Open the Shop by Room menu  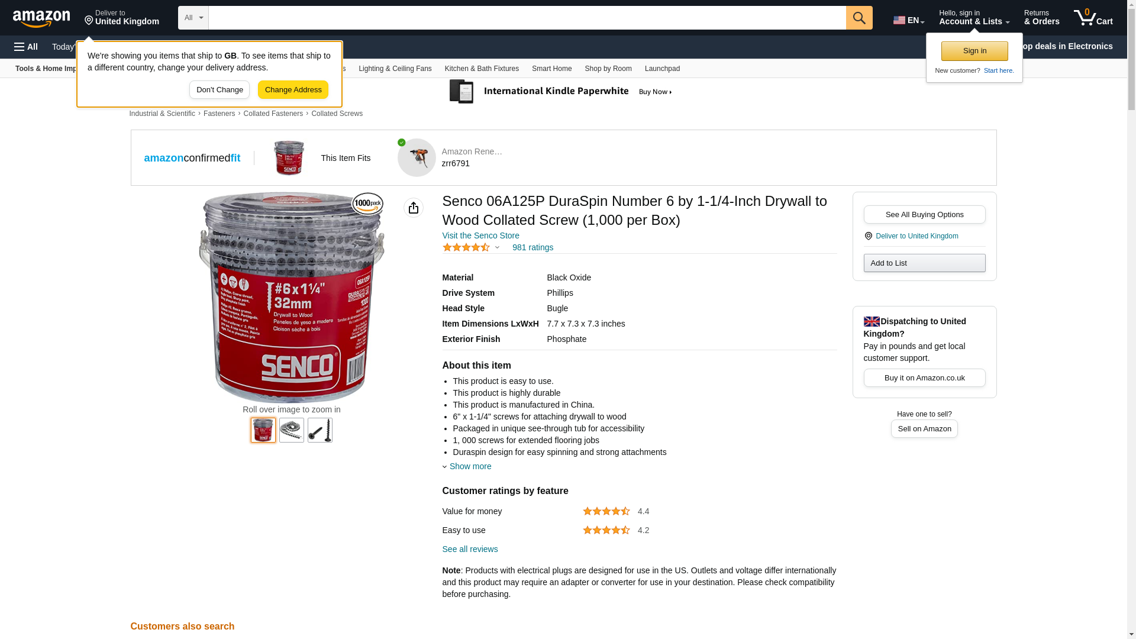pyautogui.click(x=608, y=69)
